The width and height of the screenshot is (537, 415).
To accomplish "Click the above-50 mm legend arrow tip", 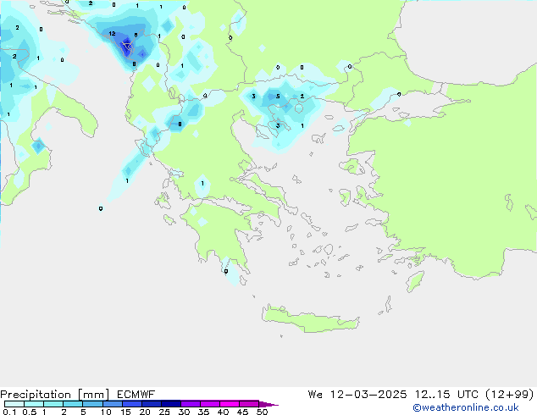I will 268,404.
